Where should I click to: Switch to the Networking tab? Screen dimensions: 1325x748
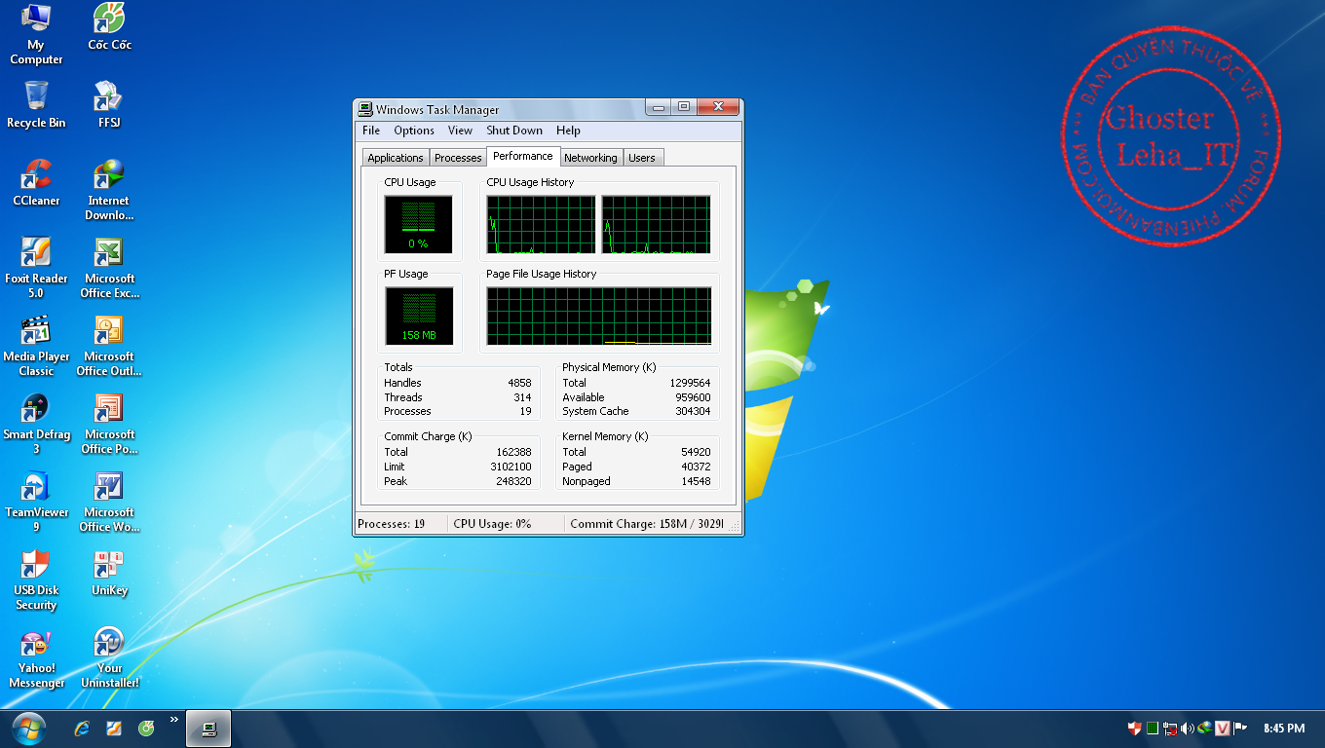pos(590,158)
